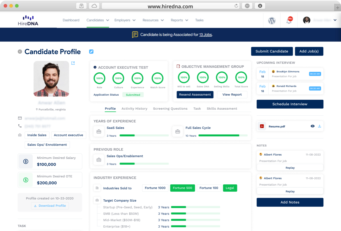Click the email envelope icon

(20, 118)
